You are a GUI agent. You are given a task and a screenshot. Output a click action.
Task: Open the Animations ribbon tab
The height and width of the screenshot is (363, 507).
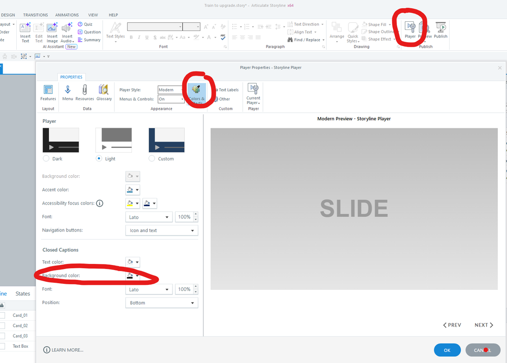66,15
